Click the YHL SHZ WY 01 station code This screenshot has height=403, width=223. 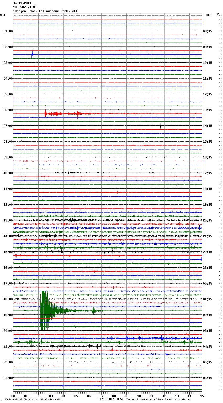(x=25, y=7)
